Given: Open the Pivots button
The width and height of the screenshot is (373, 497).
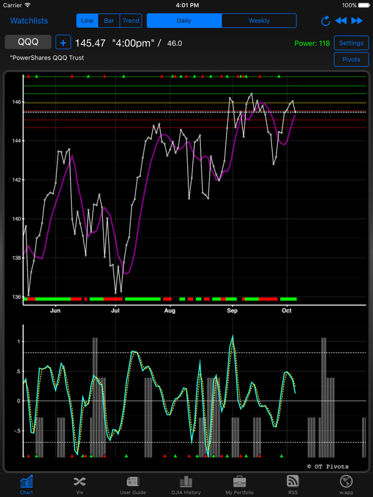Looking at the screenshot, I should pos(351,60).
